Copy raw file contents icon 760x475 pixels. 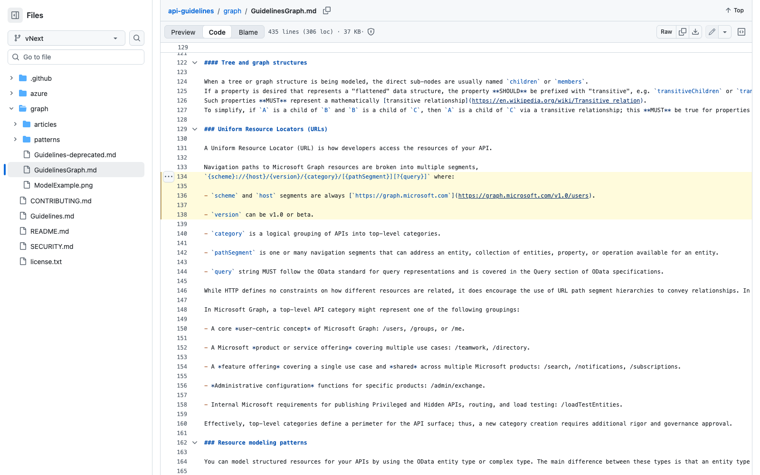683,32
